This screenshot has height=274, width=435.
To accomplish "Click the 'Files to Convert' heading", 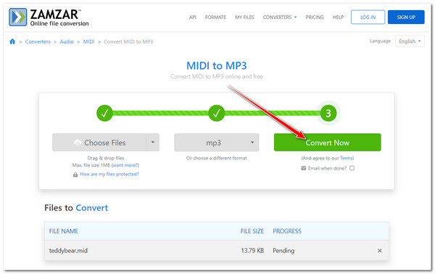I will tap(76, 208).
